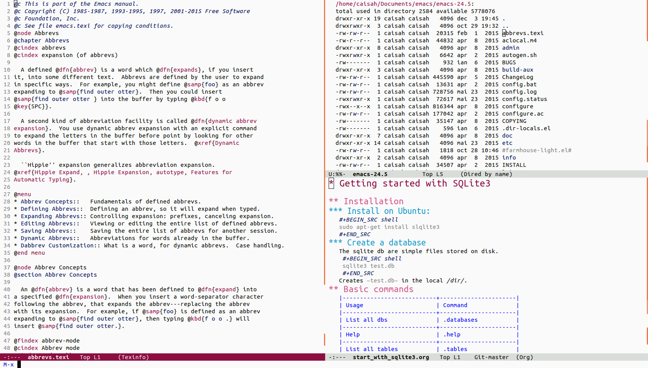Open aclocal.m4 file in dired
Image resolution: width=648 pixels, height=368 pixels.
(x=519, y=40)
